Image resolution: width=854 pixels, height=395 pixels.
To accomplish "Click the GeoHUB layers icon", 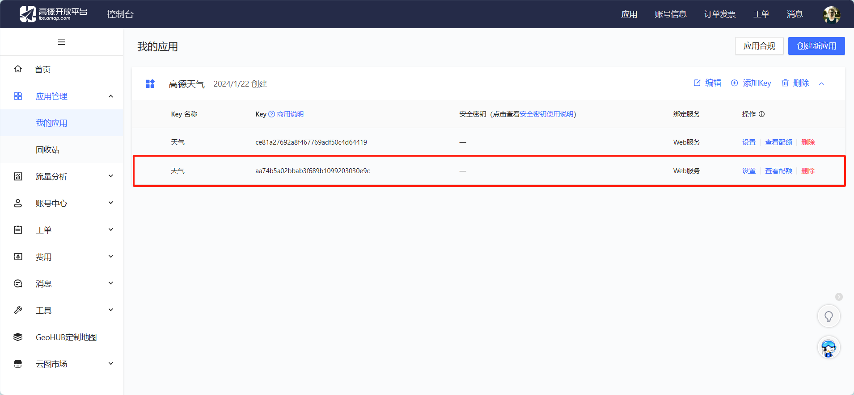I will pos(18,337).
